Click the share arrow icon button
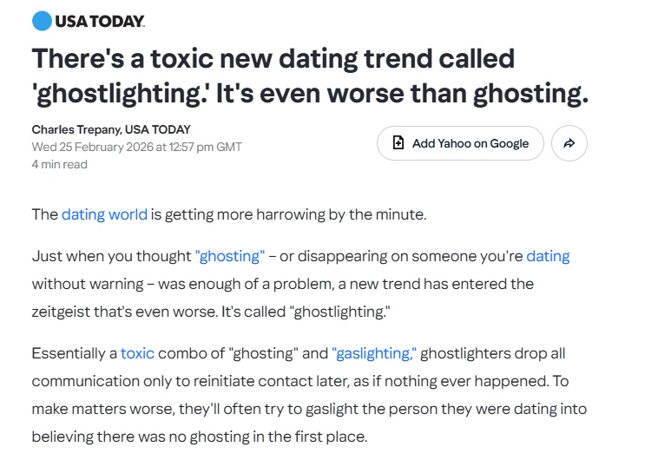658x460 pixels. tap(569, 143)
